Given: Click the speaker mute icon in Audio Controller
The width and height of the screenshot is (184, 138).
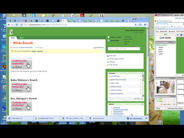Looking at the screenshot, I should tap(157, 99).
